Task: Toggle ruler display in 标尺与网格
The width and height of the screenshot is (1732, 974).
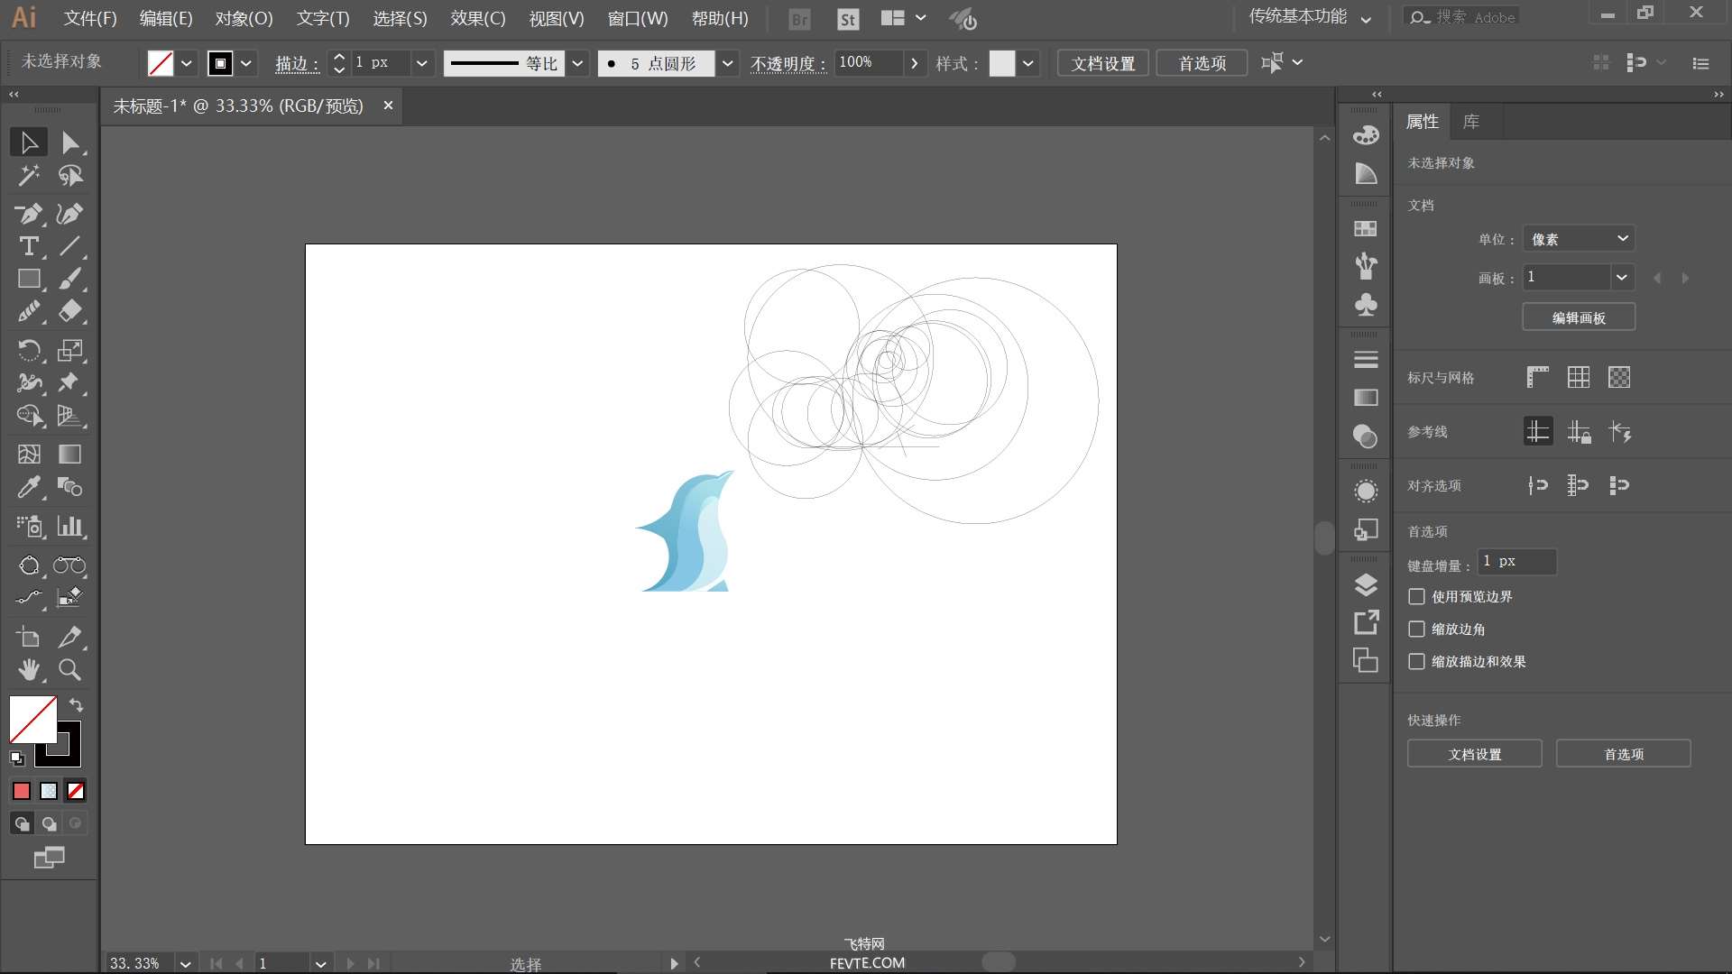Action: point(1537,377)
